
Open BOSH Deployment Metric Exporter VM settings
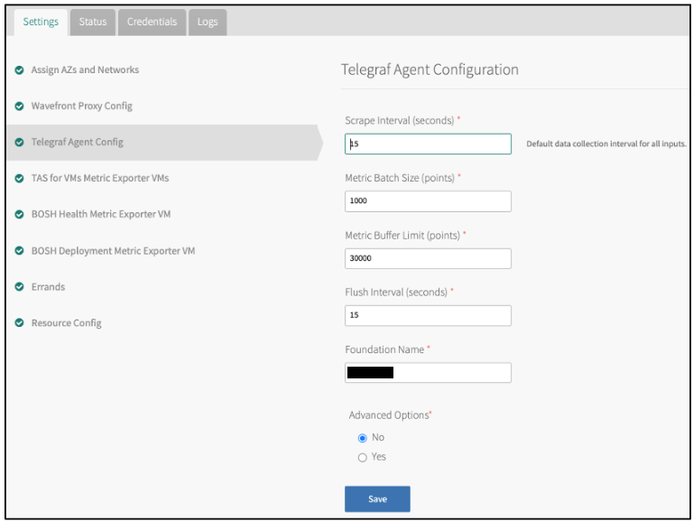click(x=113, y=251)
